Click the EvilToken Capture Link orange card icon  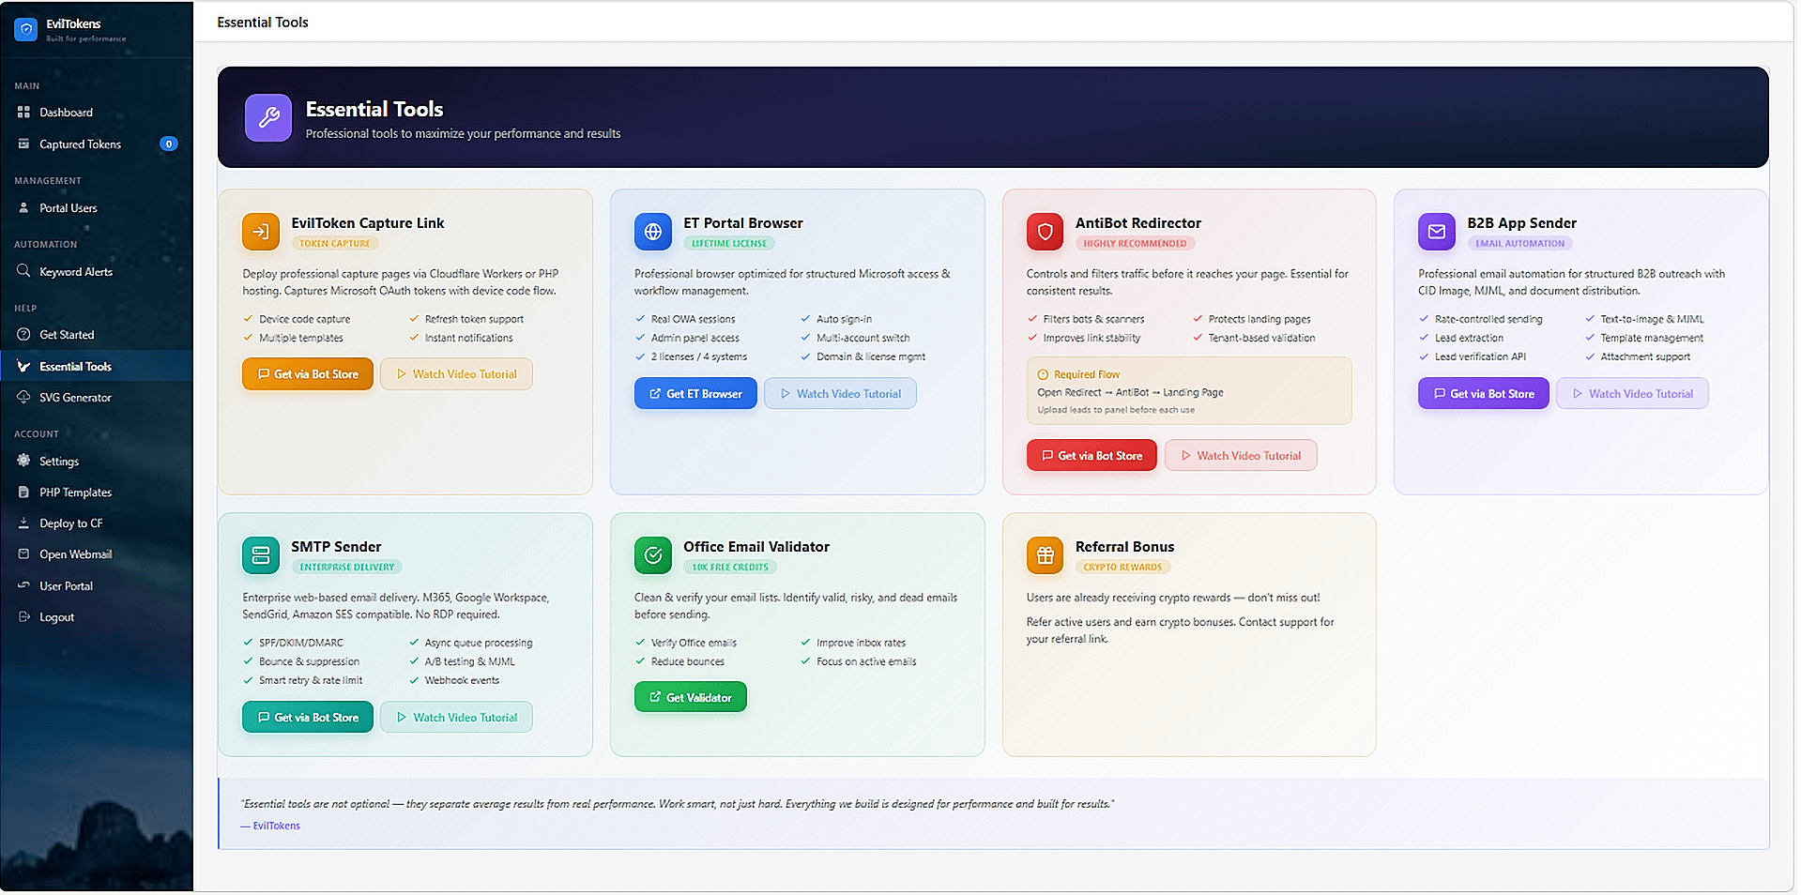click(x=261, y=232)
